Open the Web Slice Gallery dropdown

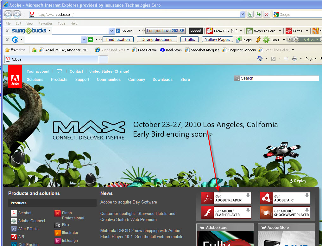(293, 50)
